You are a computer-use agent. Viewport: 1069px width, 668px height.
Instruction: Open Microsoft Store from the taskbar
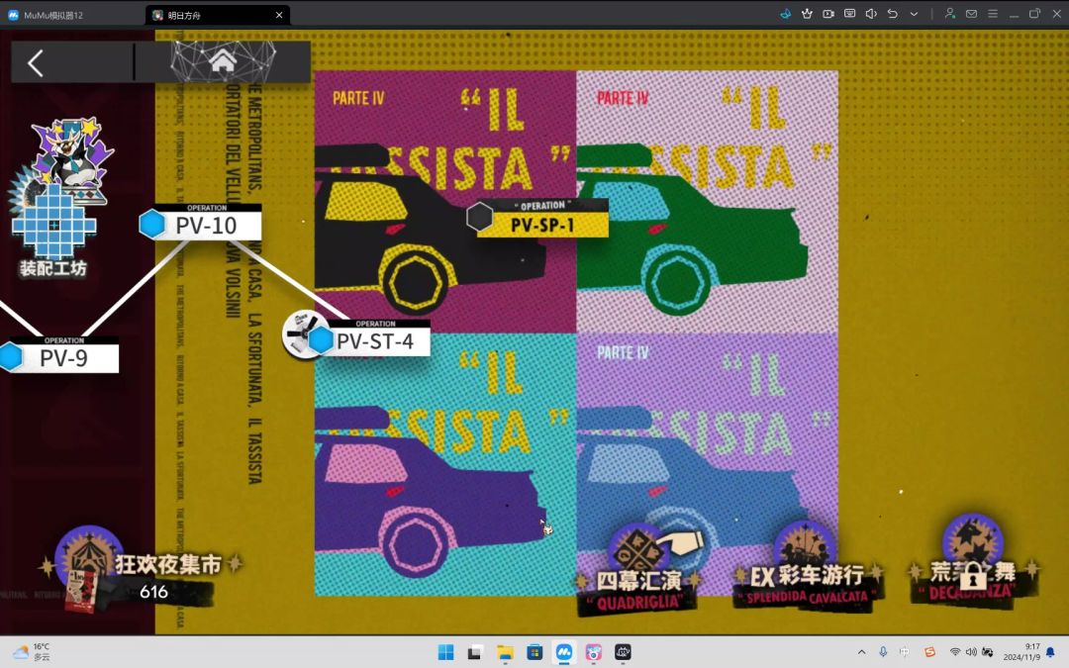click(x=534, y=652)
